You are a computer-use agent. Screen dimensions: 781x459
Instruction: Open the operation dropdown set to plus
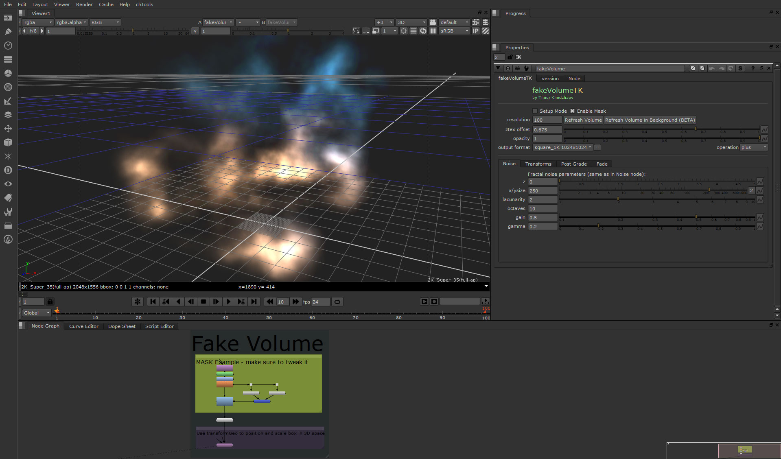[x=753, y=147]
